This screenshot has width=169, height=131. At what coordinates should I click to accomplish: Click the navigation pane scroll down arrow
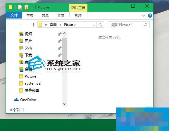click(x=64, y=104)
